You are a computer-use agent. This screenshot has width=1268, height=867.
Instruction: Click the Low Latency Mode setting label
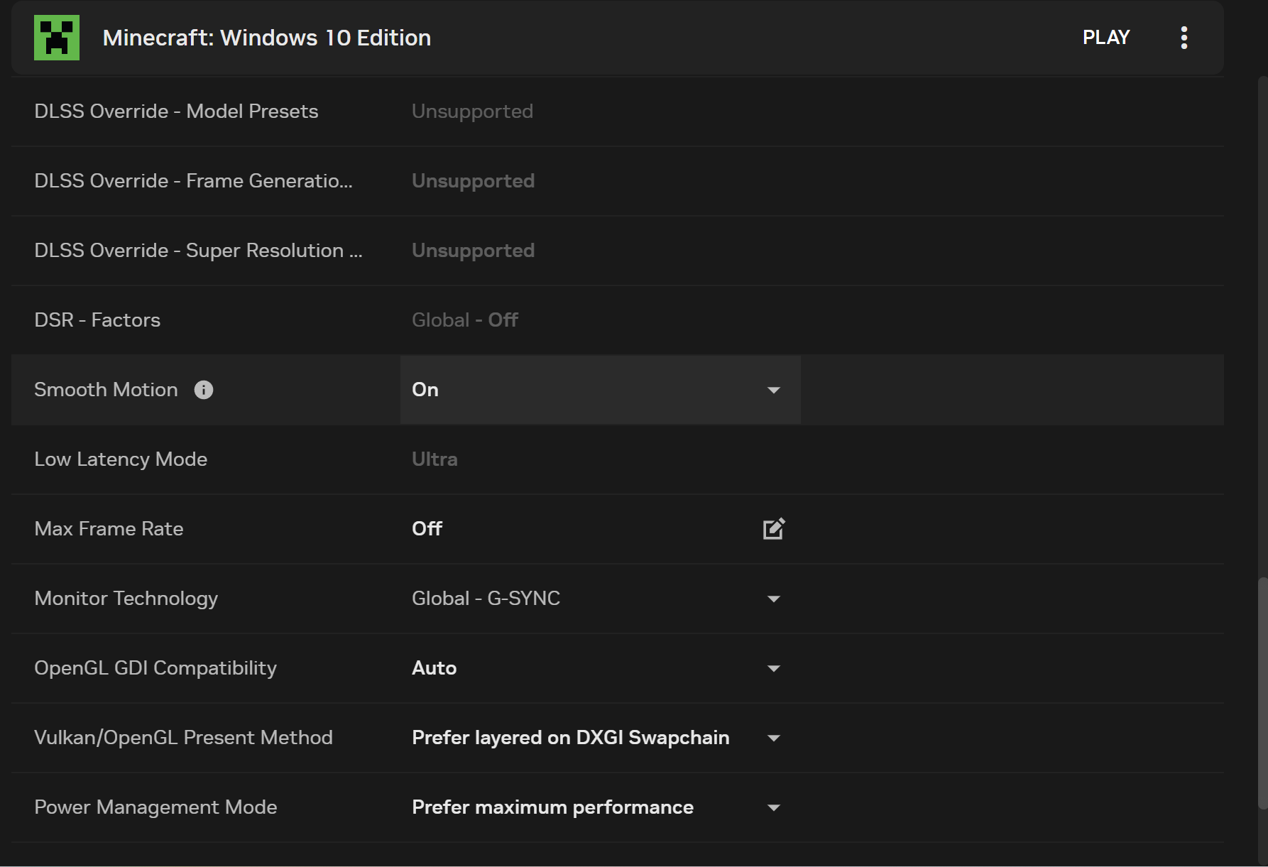click(x=121, y=459)
